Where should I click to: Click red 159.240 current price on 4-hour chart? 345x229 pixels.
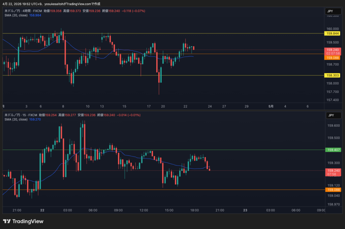(x=332, y=50)
